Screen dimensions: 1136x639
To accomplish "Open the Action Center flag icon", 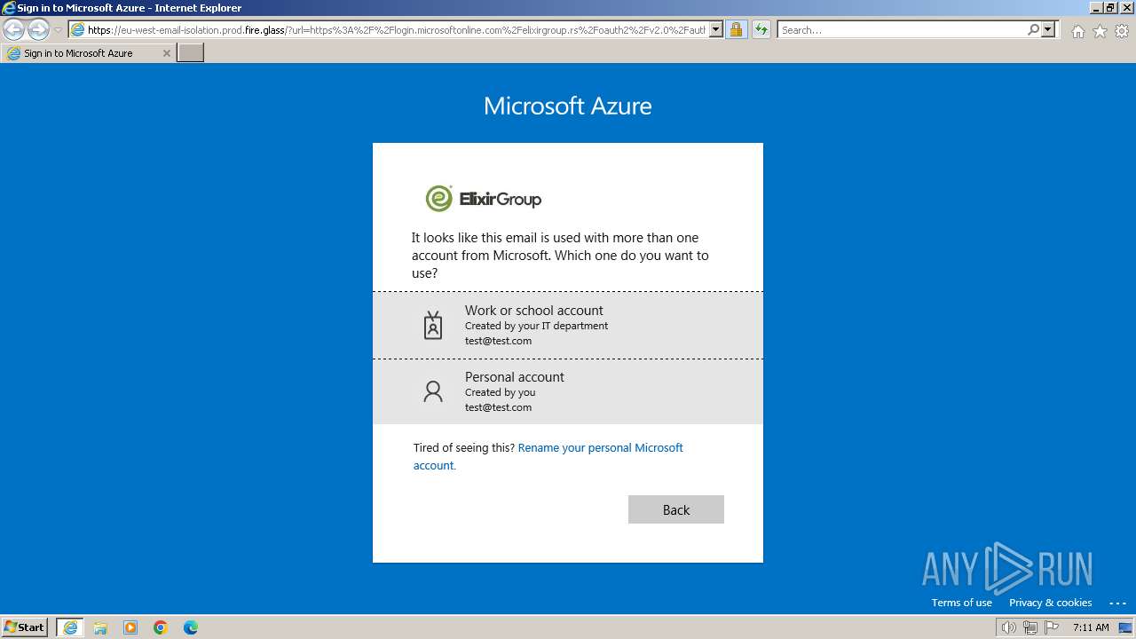I will [x=1051, y=627].
